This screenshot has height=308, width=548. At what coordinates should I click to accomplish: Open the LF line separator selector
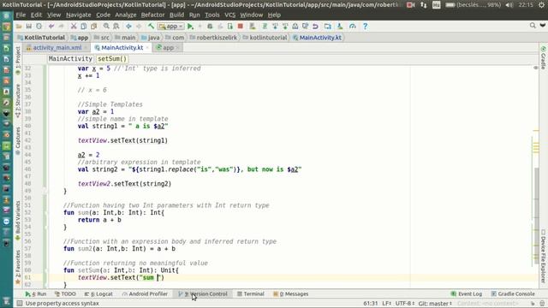coord(386,303)
